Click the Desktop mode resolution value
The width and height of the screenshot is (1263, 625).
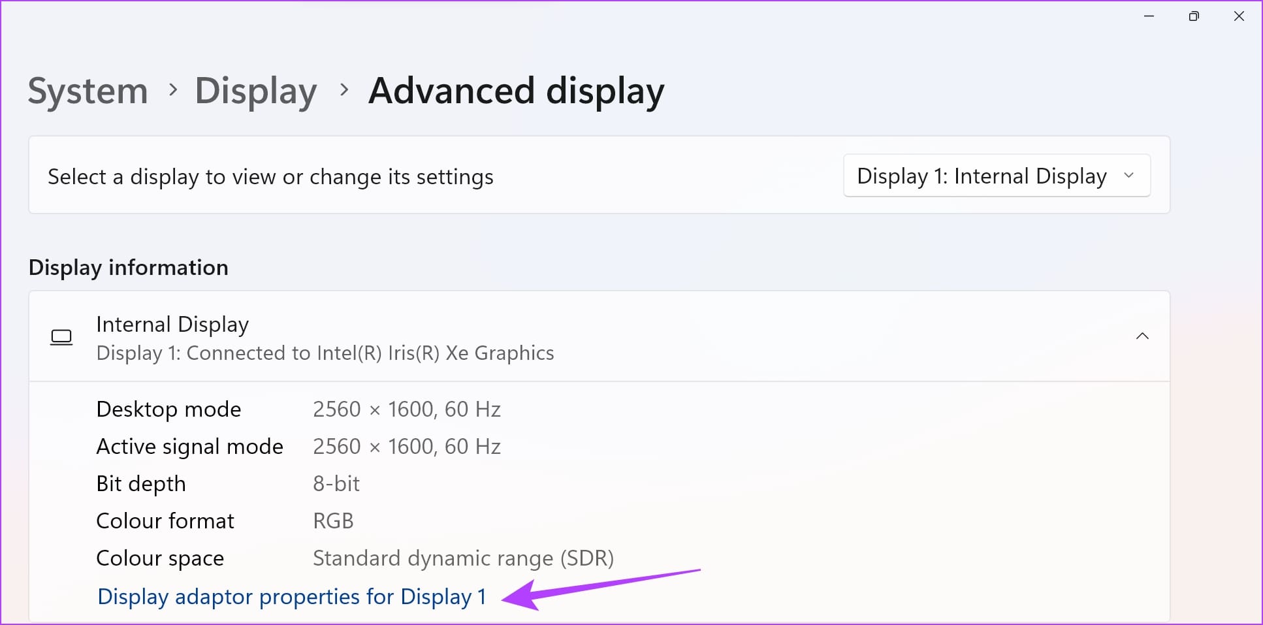(x=407, y=409)
